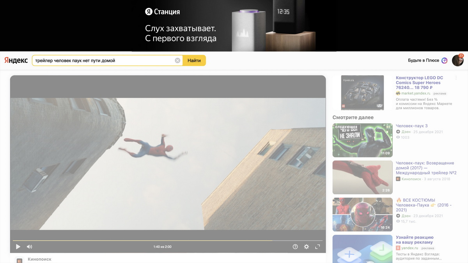Viewport: 468px width, 263px height.
Task: Click the Yandex Plus icon
Action: point(444,60)
